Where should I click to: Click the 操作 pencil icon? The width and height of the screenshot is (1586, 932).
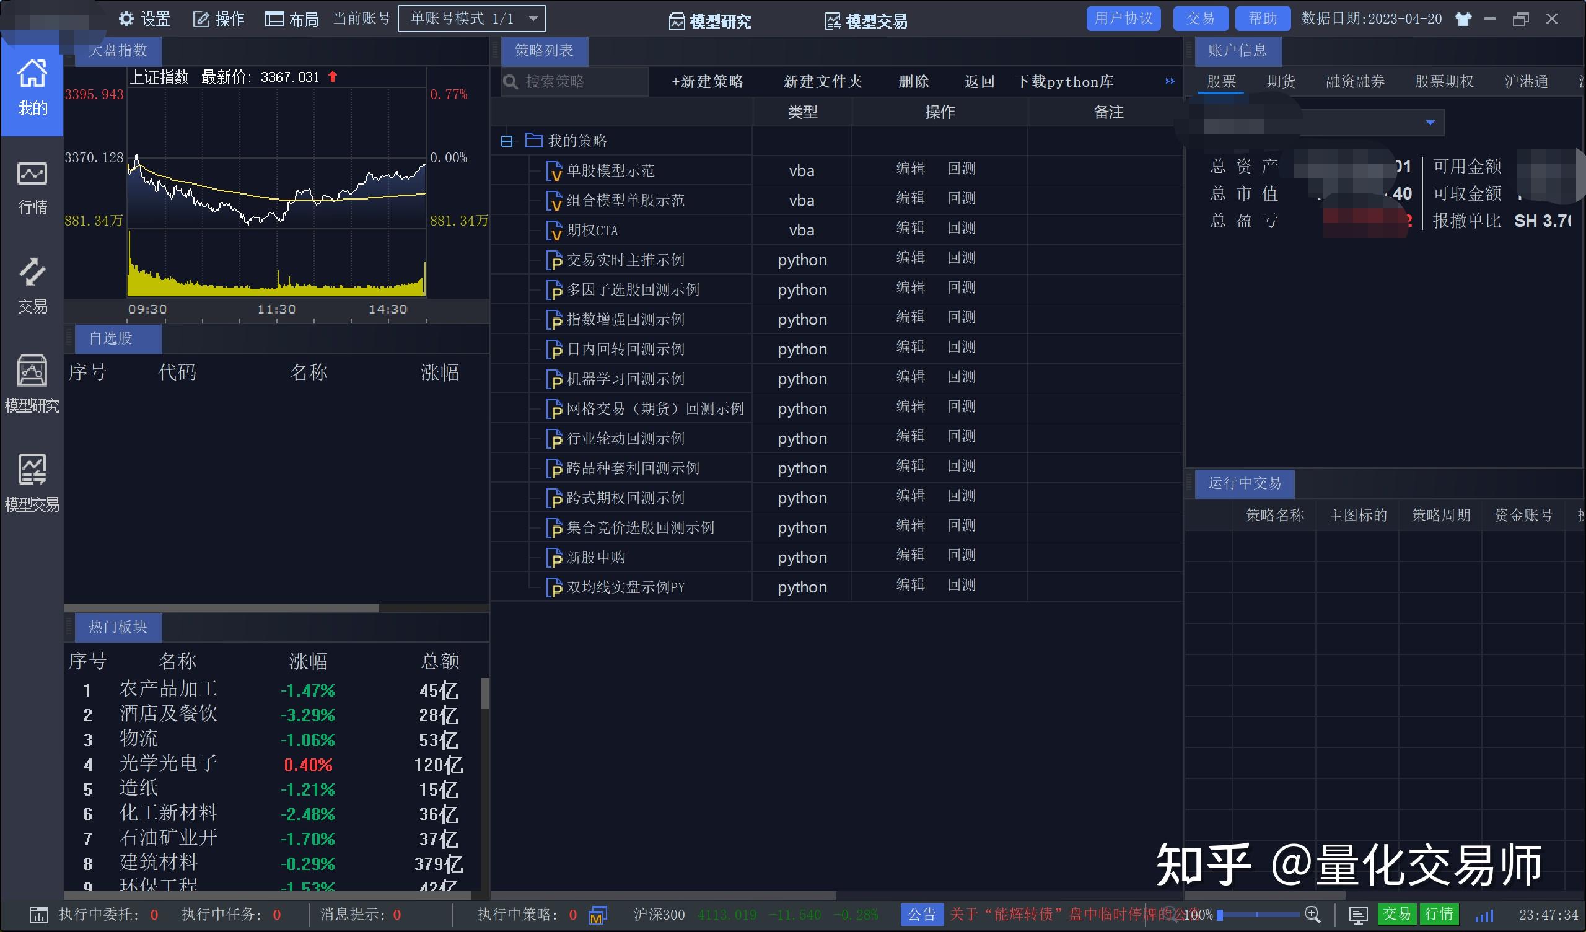coord(201,18)
